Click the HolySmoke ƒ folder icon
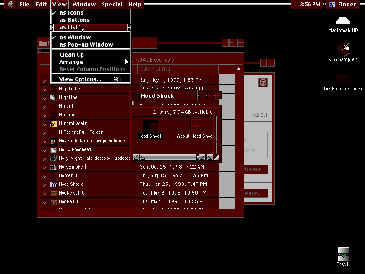 53,167
